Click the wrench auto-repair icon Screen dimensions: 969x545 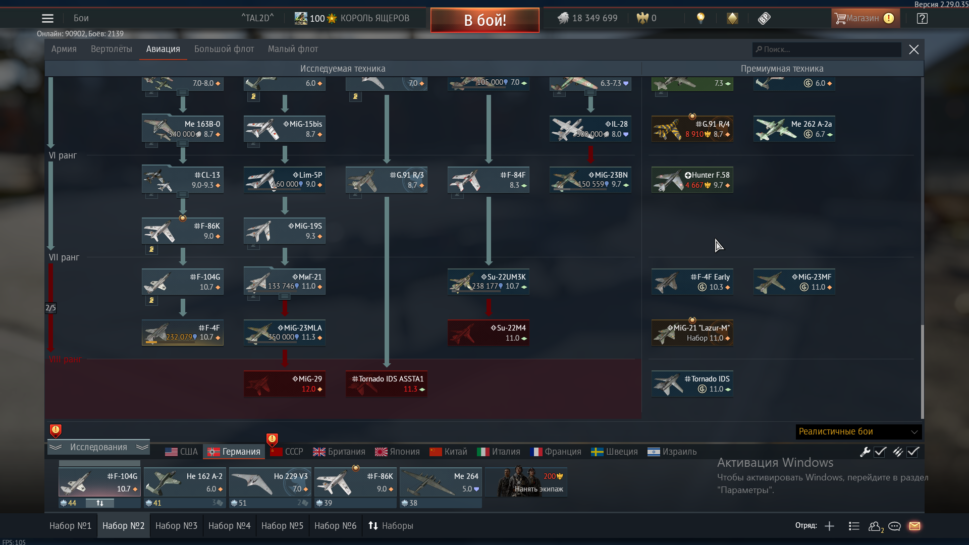(x=865, y=452)
